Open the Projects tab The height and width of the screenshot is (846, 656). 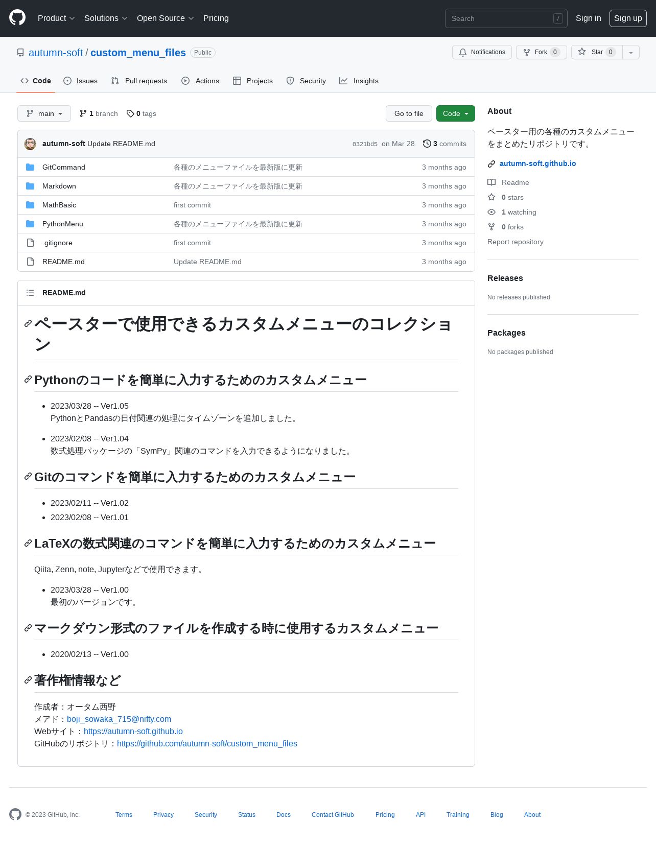click(x=253, y=81)
